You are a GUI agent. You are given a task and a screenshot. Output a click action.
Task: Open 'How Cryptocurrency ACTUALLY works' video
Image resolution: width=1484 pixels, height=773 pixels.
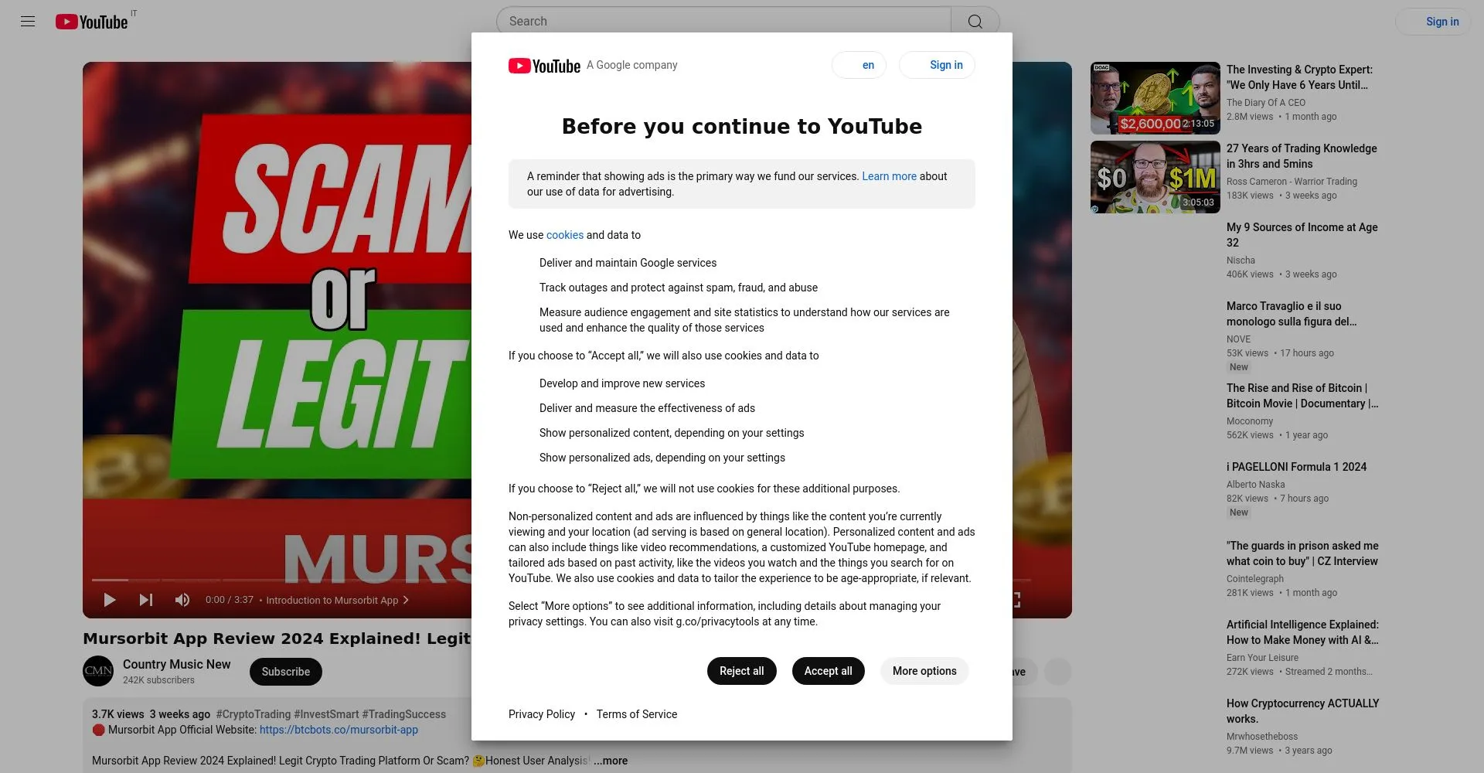pos(1302,711)
